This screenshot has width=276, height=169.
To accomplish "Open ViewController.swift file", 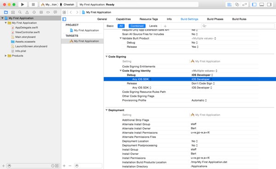I will tap(27, 32).
